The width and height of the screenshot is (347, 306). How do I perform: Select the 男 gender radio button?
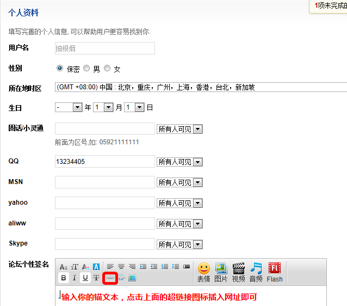tap(86, 69)
